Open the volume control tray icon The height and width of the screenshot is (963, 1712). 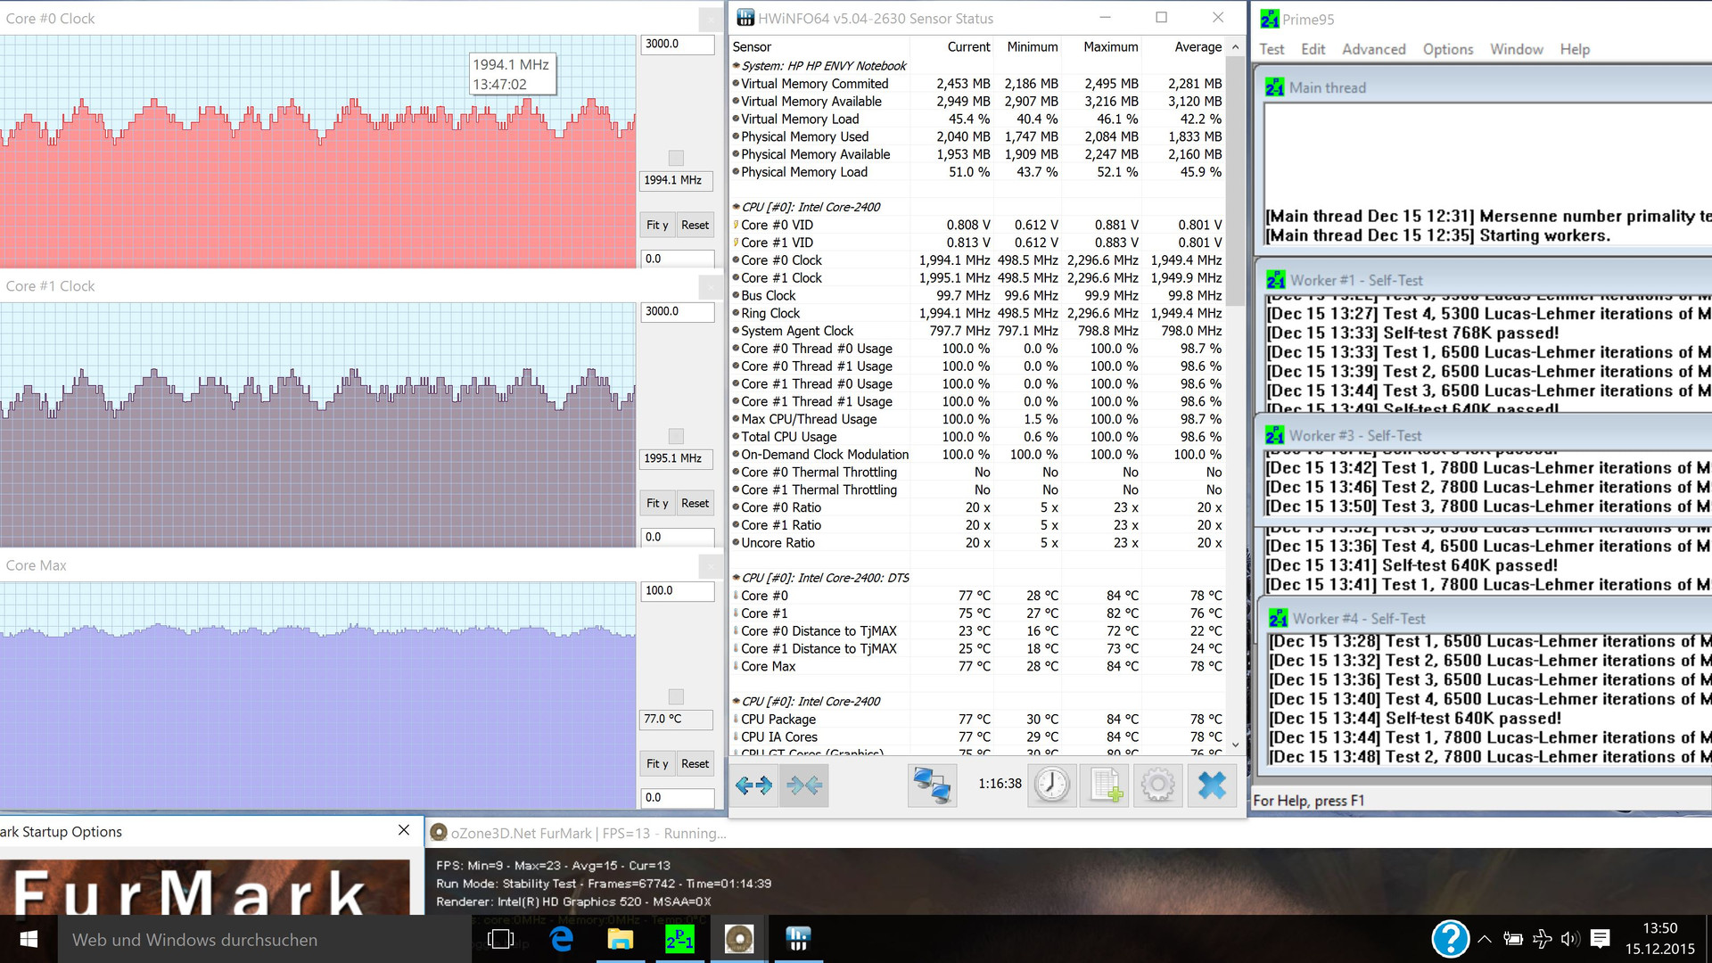(1570, 938)
